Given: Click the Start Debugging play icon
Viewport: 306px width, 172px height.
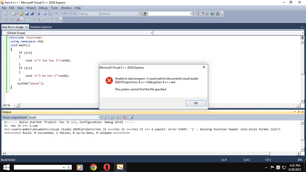Looking at the screenshot, I should pos(75,14).
